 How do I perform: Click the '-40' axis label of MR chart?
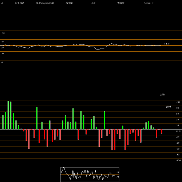pos(178,143)
